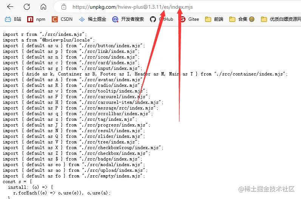
Task: Click the path "./src/button/index.mjs"
Action: click(x=111, y=46)
